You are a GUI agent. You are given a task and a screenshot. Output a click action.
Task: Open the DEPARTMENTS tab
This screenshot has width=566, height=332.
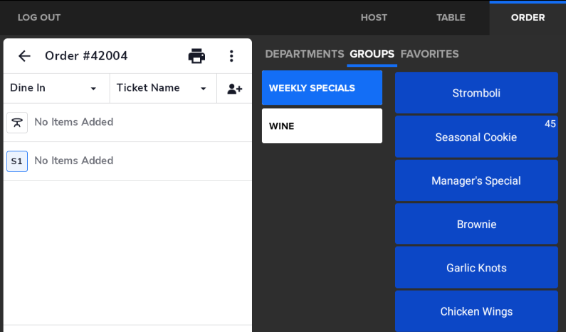(305, 54)
